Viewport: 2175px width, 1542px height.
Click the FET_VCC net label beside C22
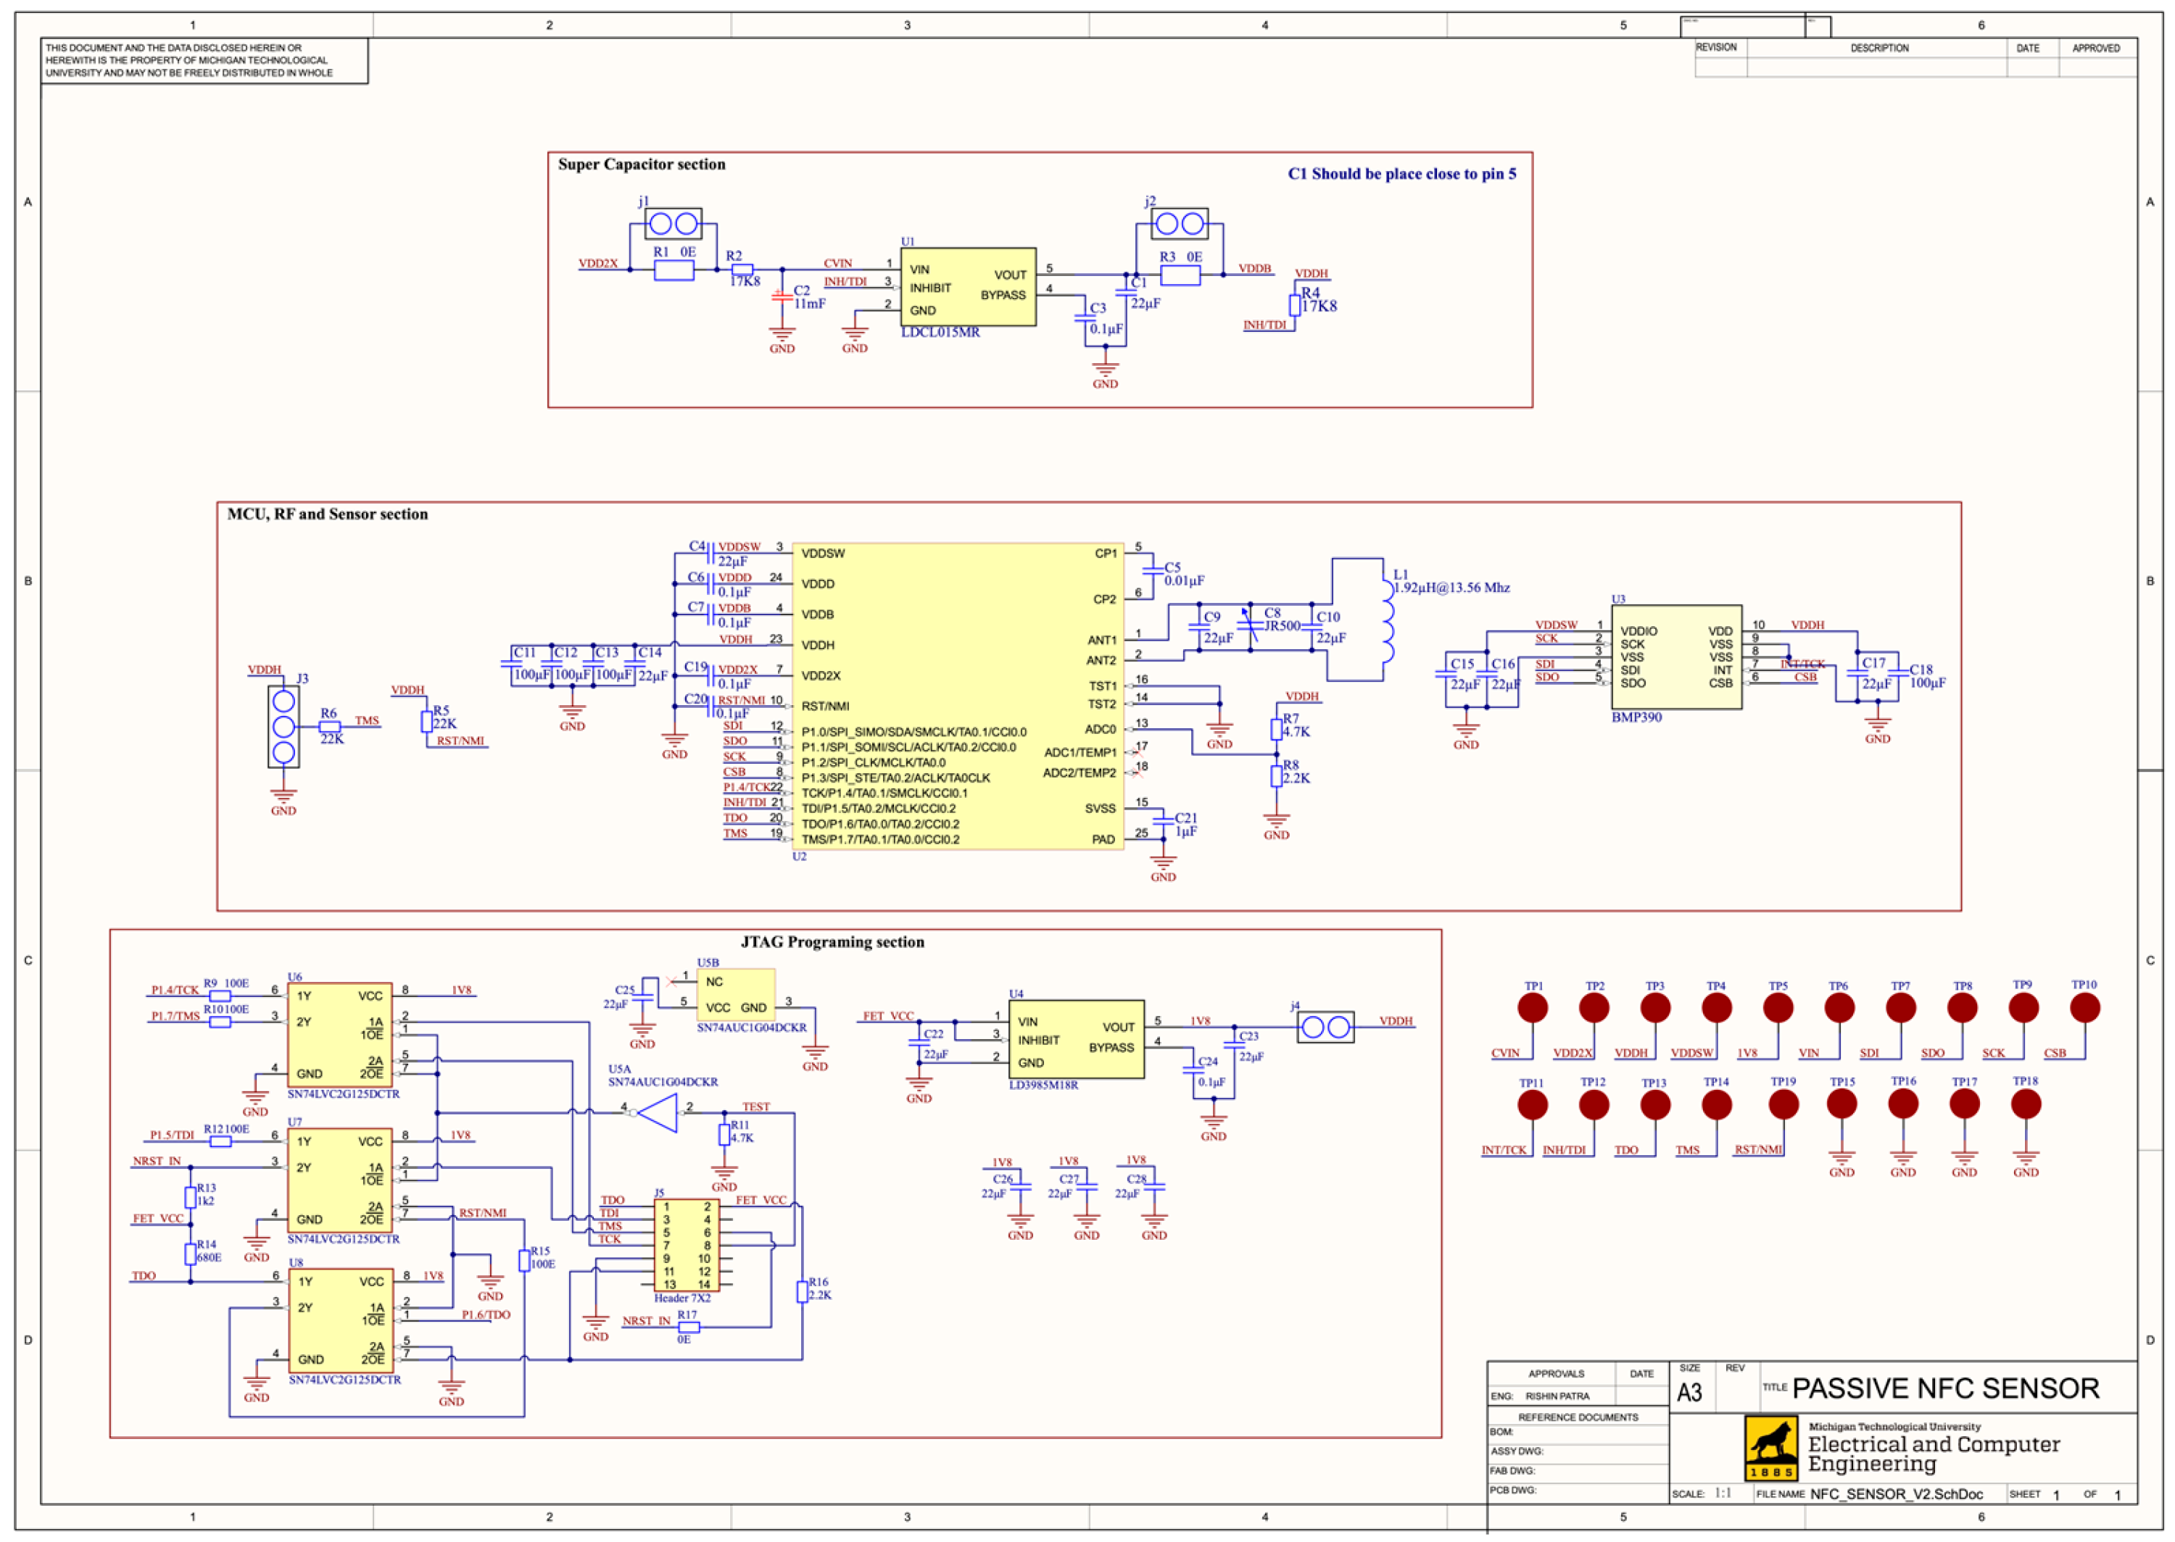click(x=888, y=1016)
